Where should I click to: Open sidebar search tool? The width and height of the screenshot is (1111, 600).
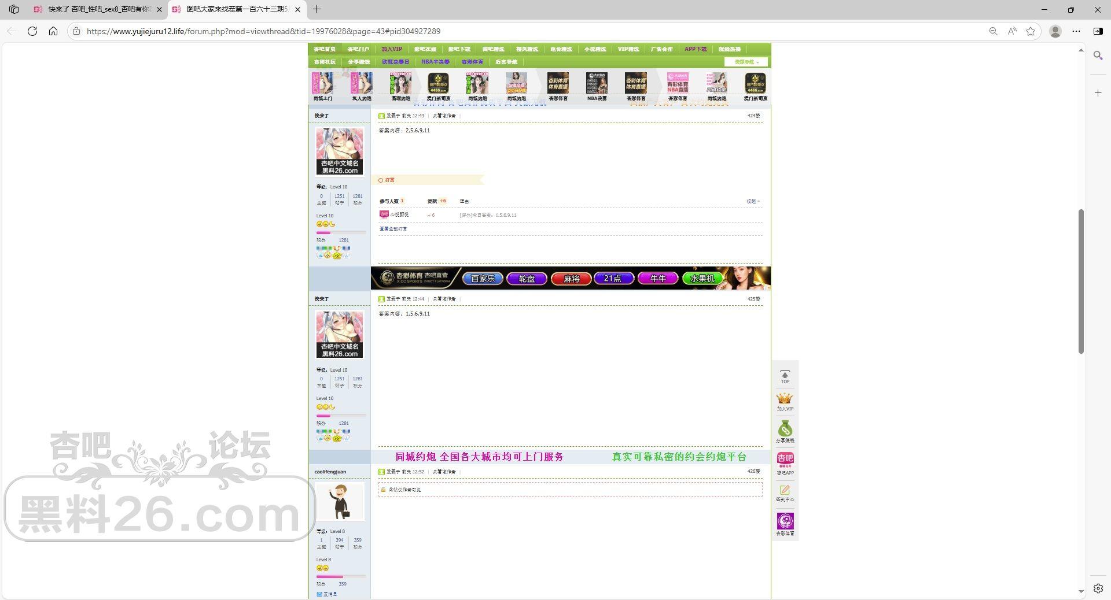pyautogui.click(x=1098, y=55)
